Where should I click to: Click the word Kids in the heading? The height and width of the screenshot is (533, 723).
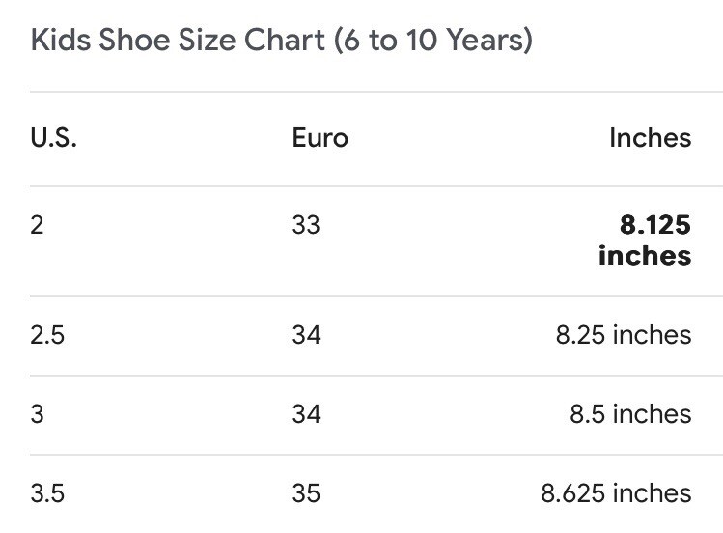click(x=61, y=40)
